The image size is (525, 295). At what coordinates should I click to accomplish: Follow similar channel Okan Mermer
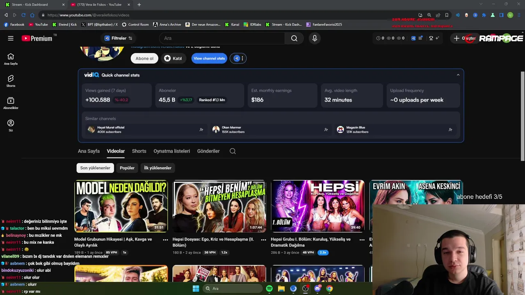point(326,129)
